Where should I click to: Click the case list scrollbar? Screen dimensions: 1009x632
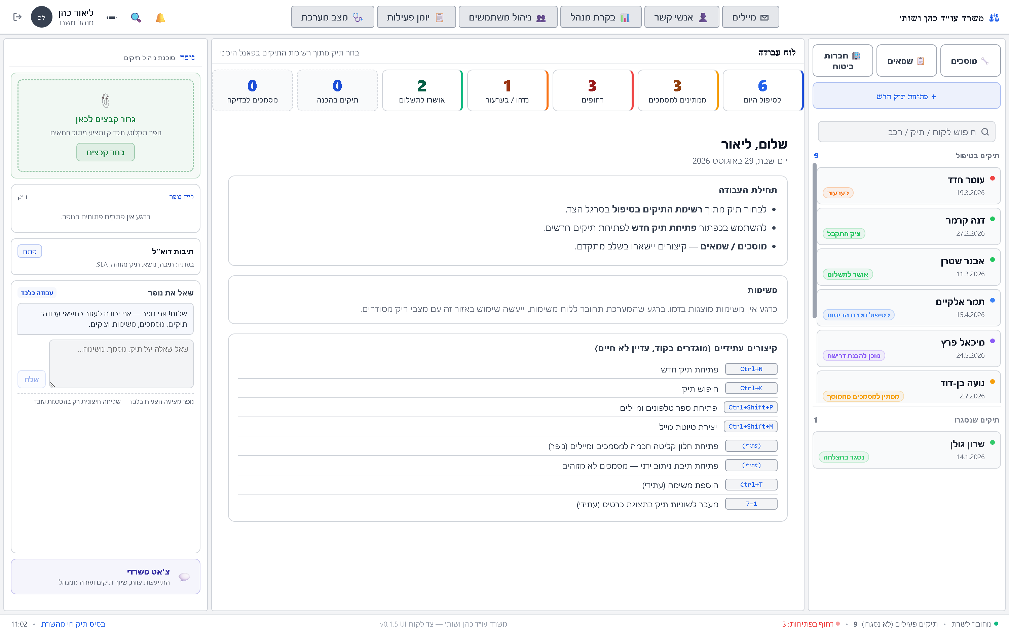pyautogui.click(x=814, y=241)
